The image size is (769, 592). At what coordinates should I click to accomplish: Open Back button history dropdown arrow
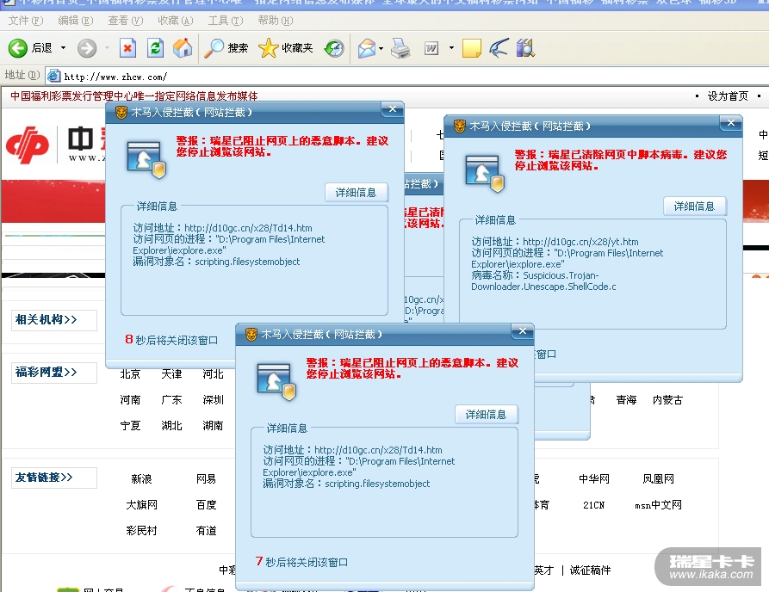pyautogui.click(x=63, y=48)
